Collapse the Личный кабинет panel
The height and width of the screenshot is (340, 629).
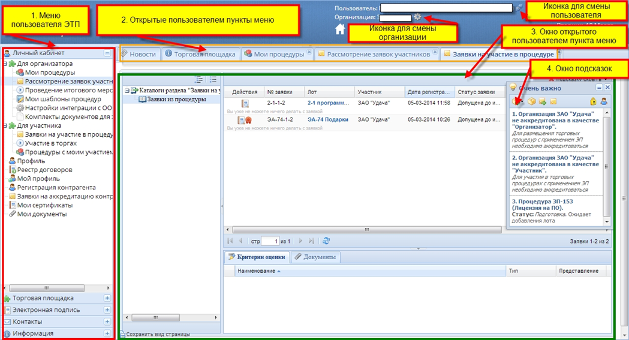pos(107,53)
